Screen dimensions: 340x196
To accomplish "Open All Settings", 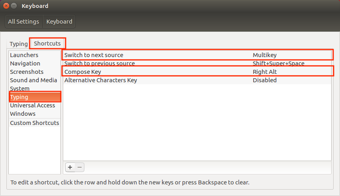I will [x=24, y=22].
